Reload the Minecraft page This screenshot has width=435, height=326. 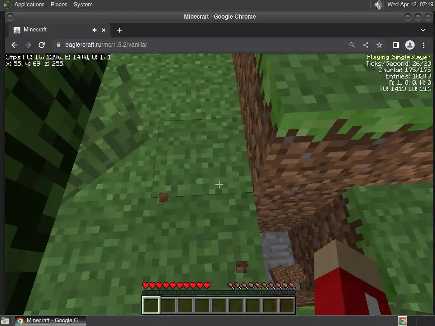click(x=42, y=45)
